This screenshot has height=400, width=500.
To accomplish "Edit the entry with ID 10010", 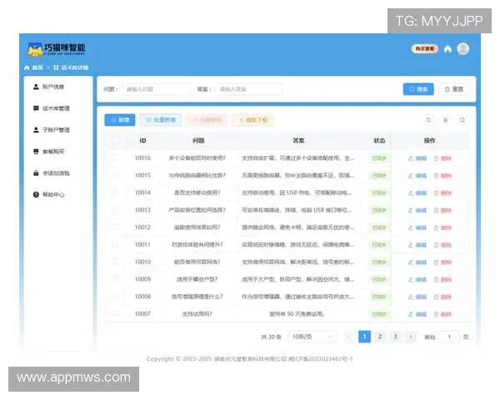I will pyautogui.click(x=417, y=262).
